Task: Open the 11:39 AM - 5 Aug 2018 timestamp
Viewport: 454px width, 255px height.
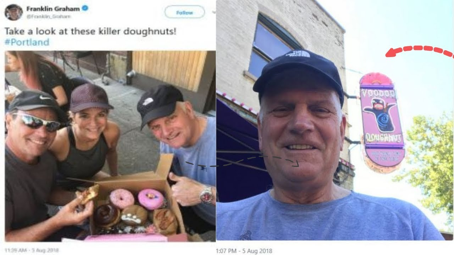Action: 34,250
